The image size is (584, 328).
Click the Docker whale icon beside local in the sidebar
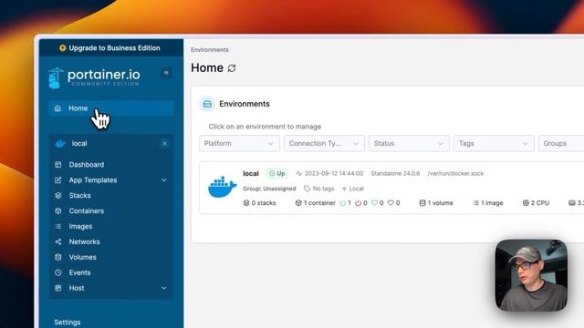coord(60,144)
